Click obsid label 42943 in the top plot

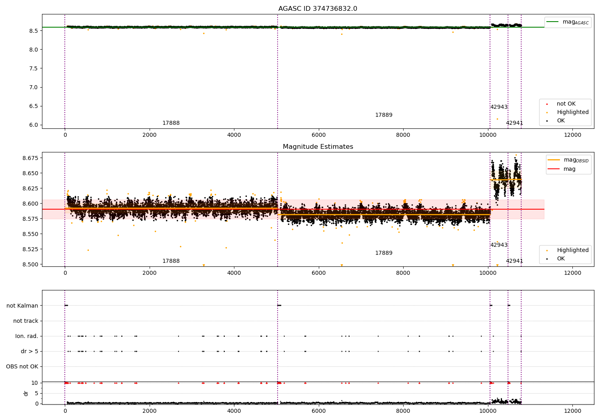click(x=499, y=107)
